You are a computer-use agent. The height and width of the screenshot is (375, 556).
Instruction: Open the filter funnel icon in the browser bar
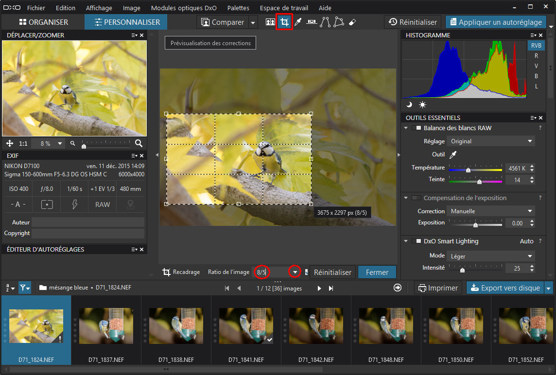[24, 288]
